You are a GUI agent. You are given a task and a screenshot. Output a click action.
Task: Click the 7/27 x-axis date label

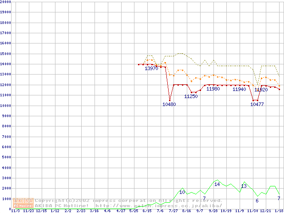point(174,211)
